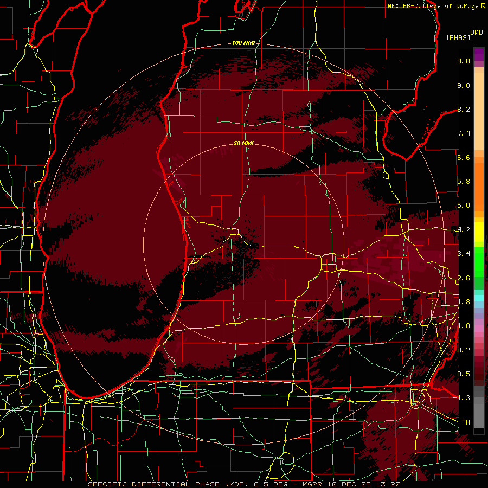Click the TH threshold label on scale
Screen dimensions: 488x488
coord(466,422)
